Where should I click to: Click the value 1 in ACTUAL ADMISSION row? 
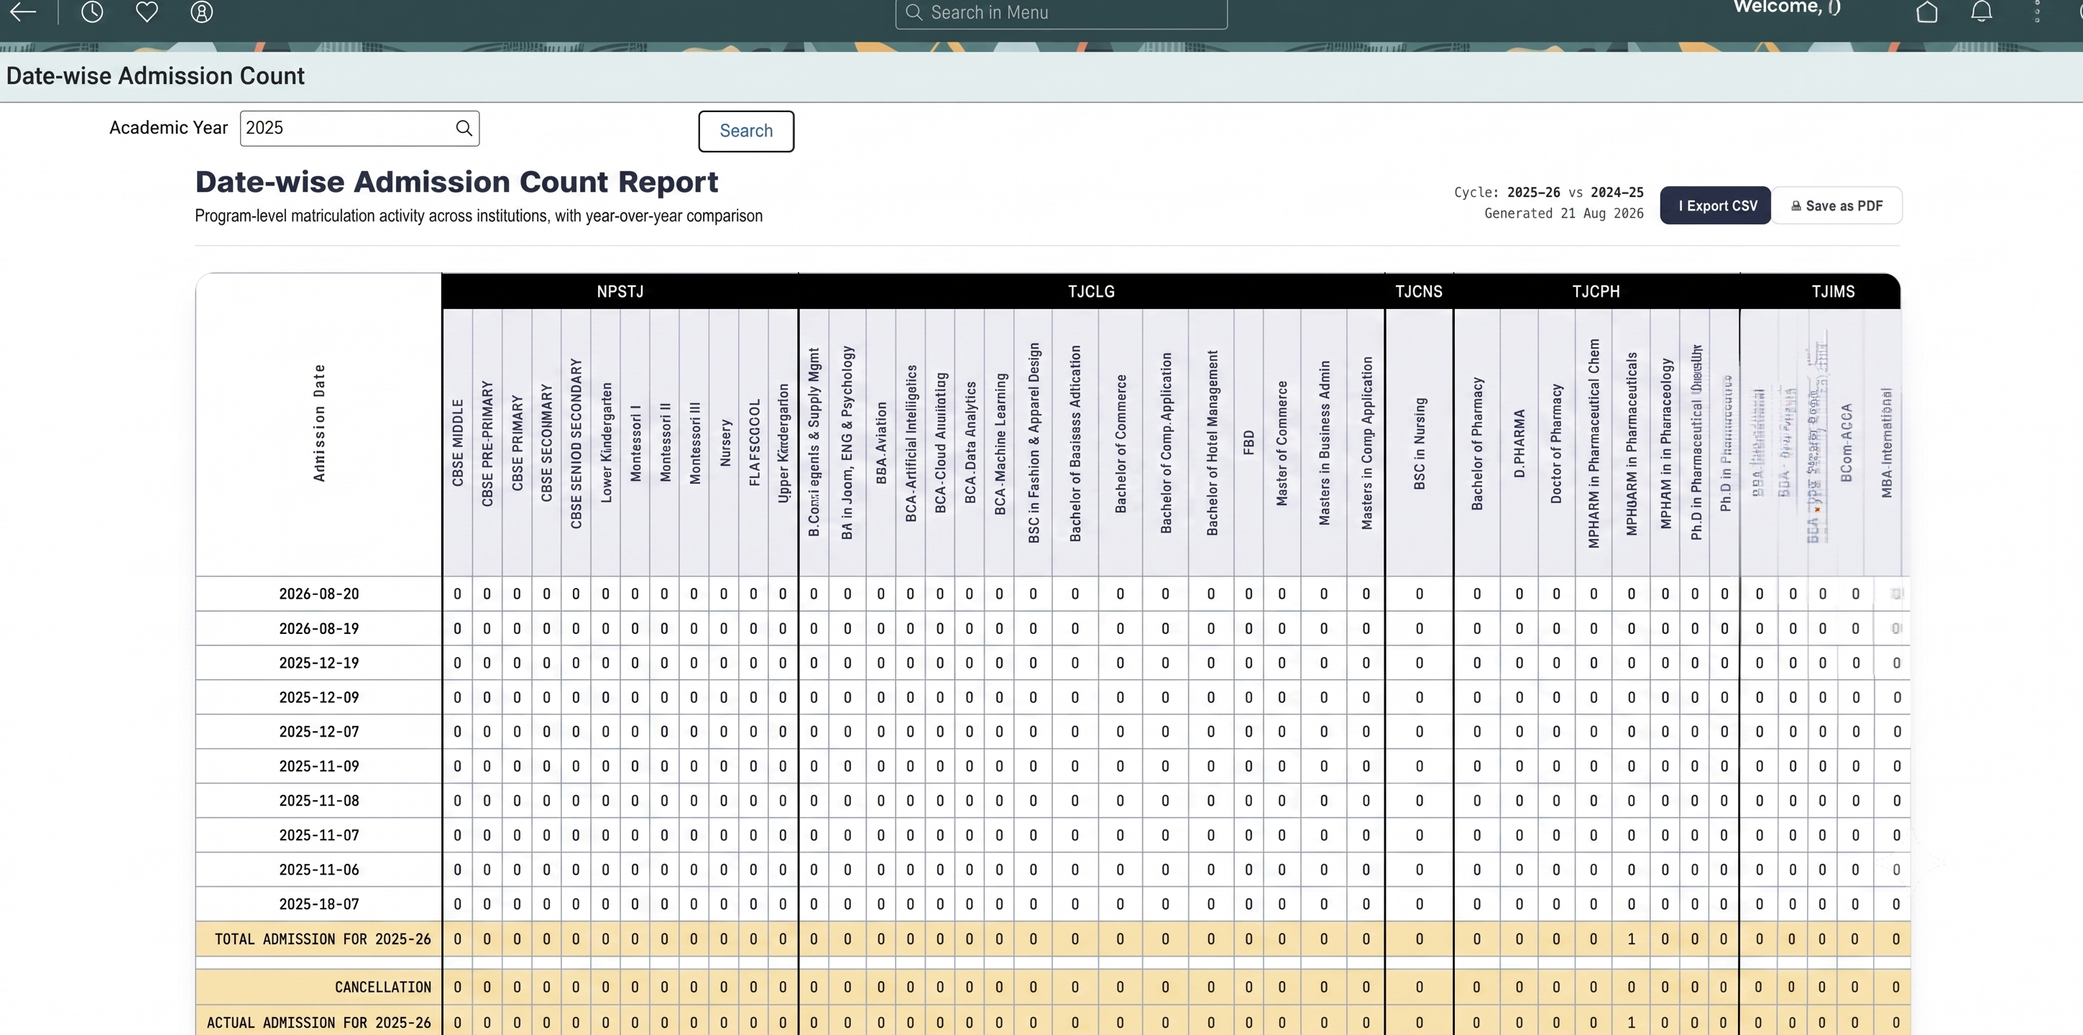pyautogui.click(x=1631, y=1023)
